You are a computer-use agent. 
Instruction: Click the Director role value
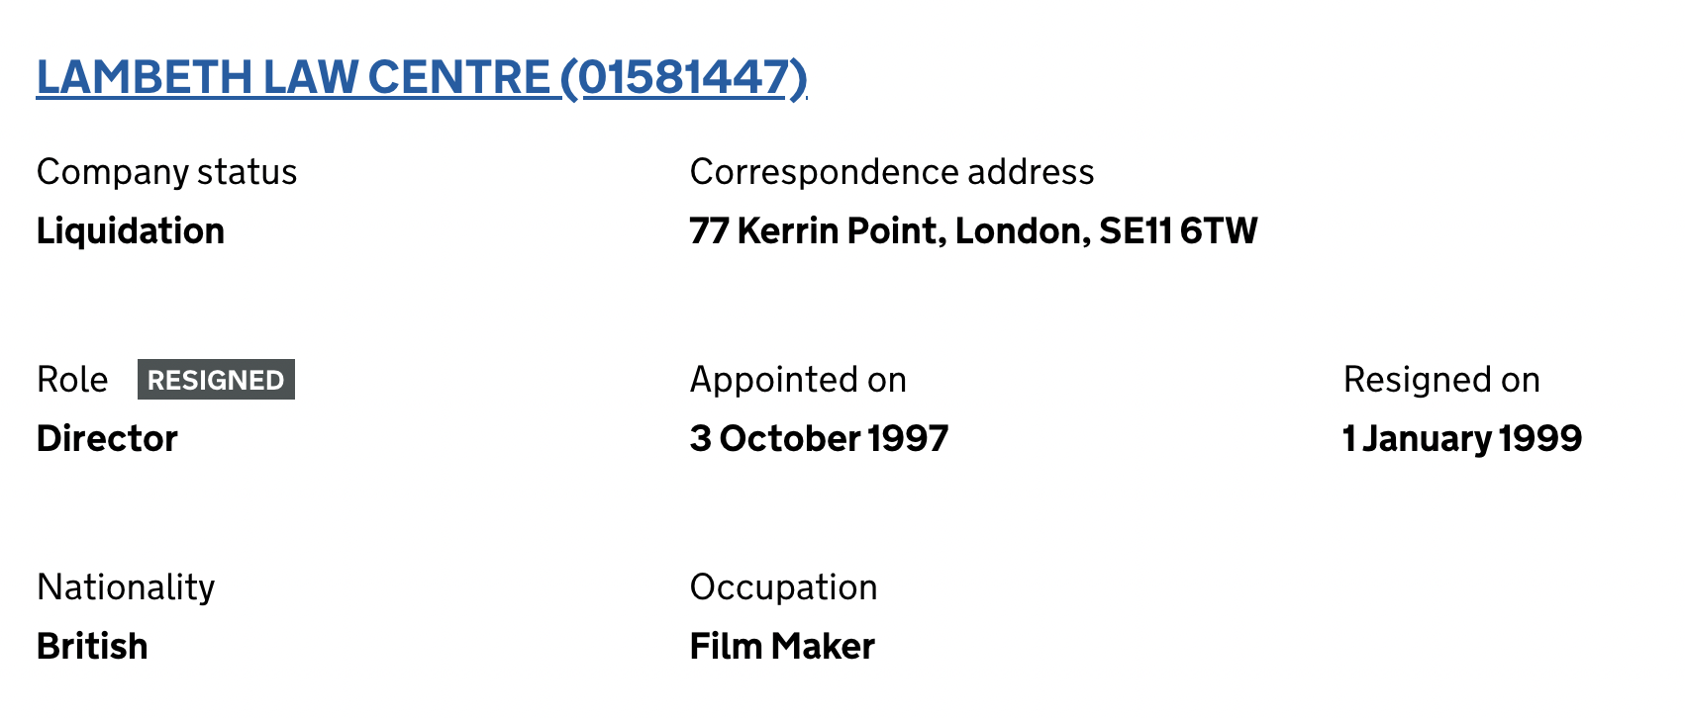[107, 439]
